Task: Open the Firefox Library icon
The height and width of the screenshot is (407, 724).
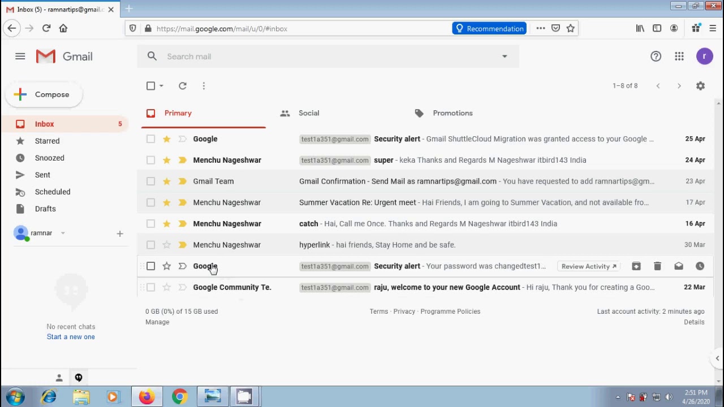Action: pyautogui.click(x=640, y=28)
